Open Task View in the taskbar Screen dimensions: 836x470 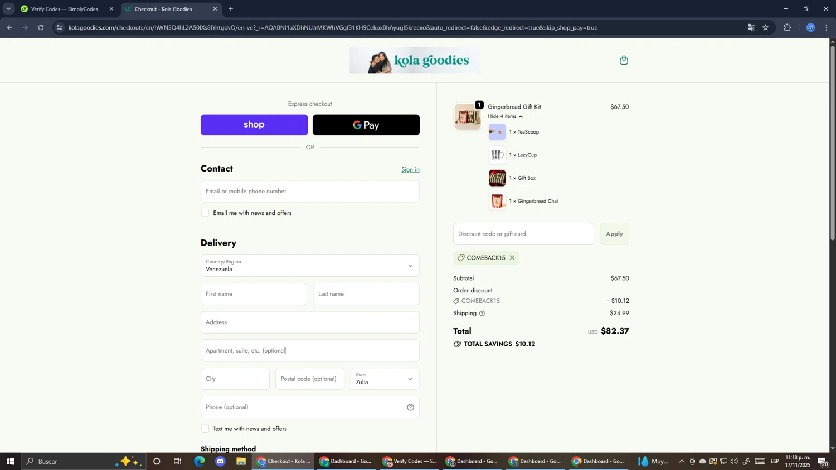pos(178,461)
